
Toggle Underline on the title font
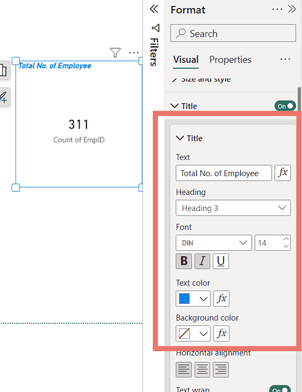click(221, 262)
